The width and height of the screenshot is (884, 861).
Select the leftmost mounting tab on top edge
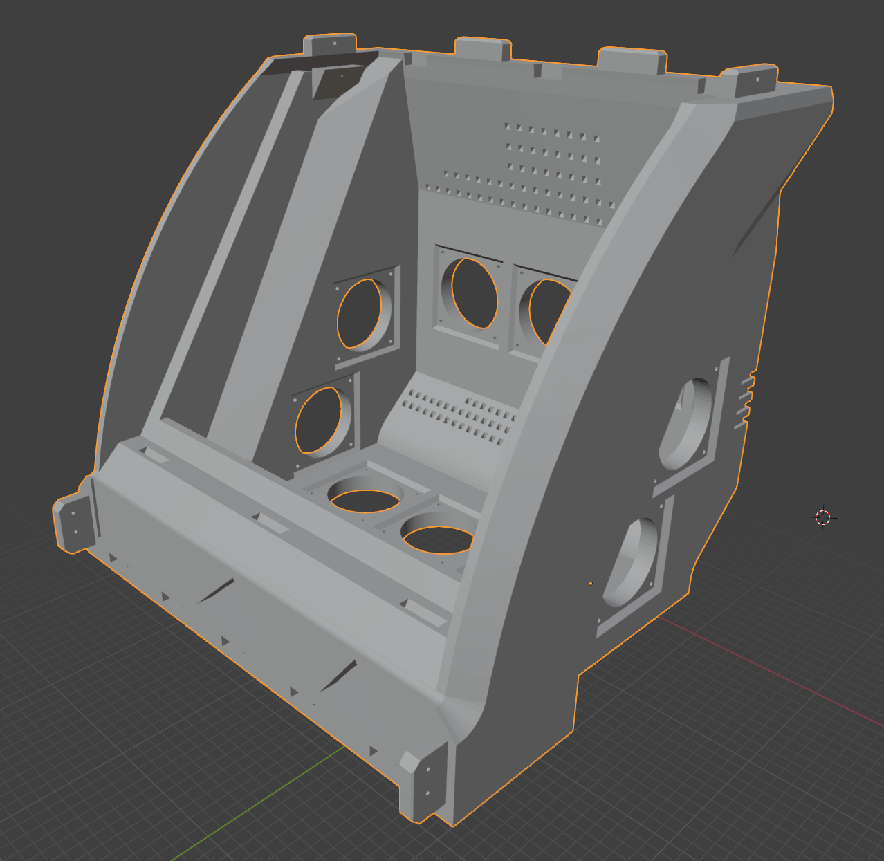pos(331,45)
